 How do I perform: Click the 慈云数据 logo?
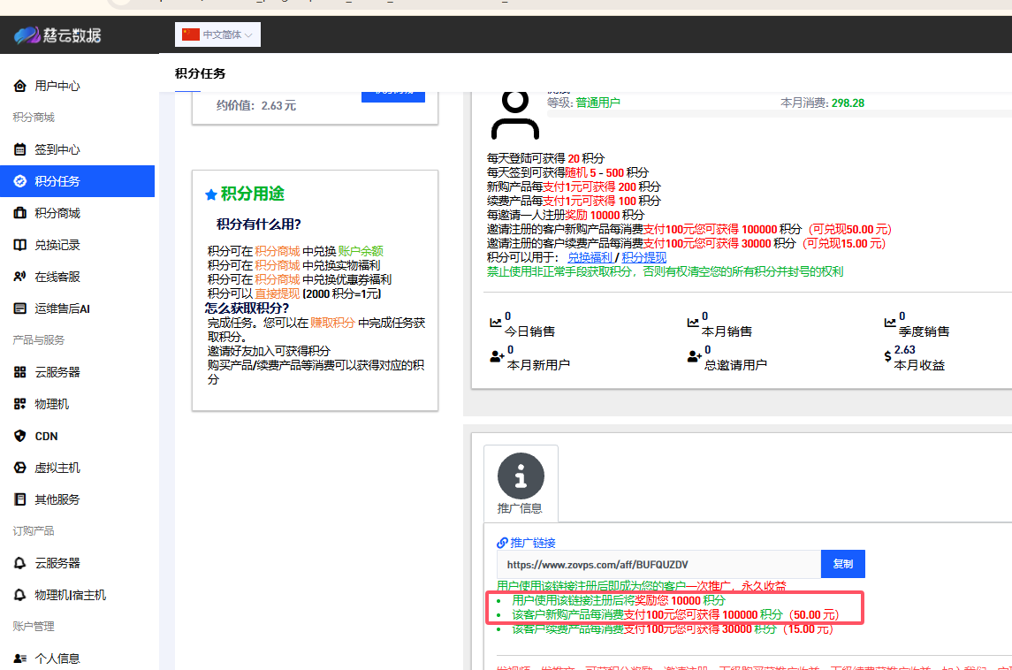[57, 35]
